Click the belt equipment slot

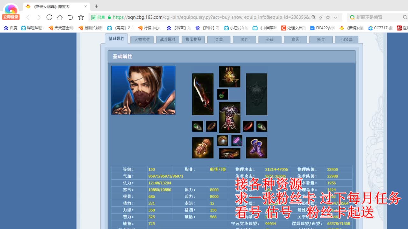click(229, 153)
